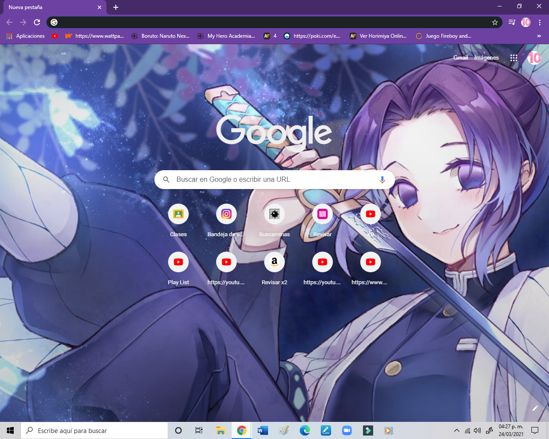Open the Boruto: Naruto Nex... bookmark
Screen dimensions: 549x439
pyautogui.click(x=160, y=36)
